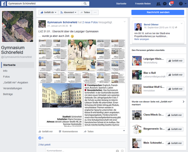Click the search magnifier icon

[85, 4]
